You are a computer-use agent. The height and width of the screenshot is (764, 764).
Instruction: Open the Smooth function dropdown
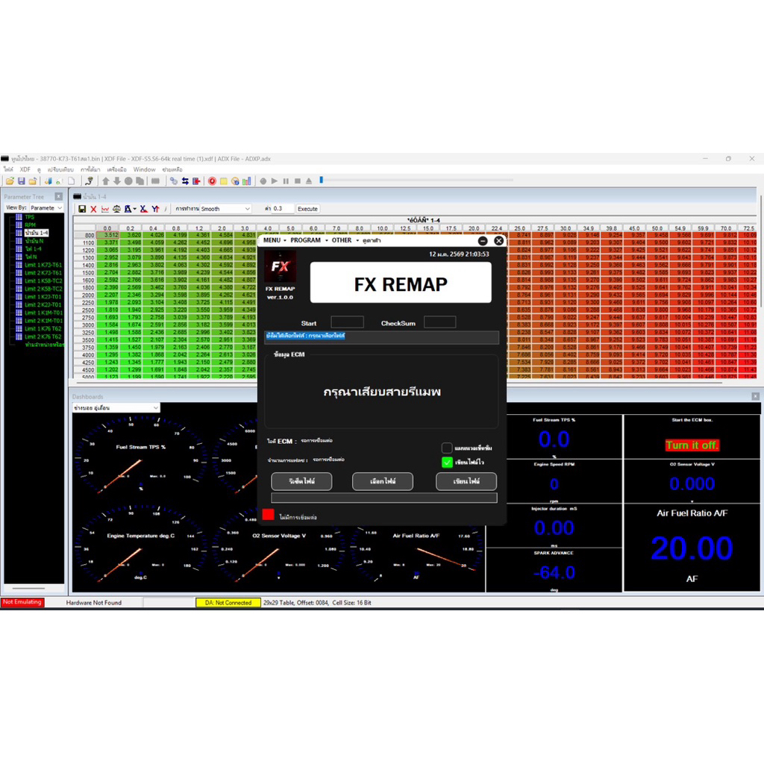pos(225,209)
